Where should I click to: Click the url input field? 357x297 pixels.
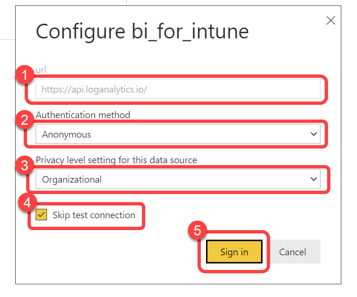pyautogui.click(x=178, y=89)
